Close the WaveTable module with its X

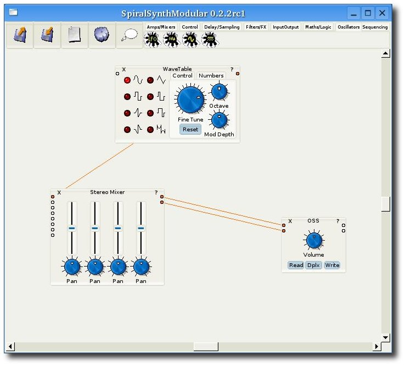tap(124, 70)
